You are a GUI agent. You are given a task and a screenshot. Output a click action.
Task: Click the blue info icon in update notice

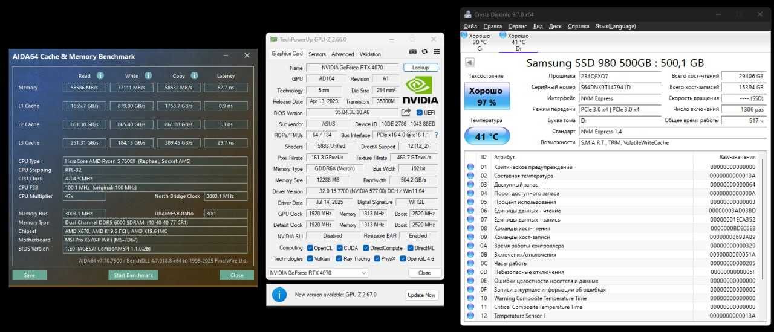(279, 295)
